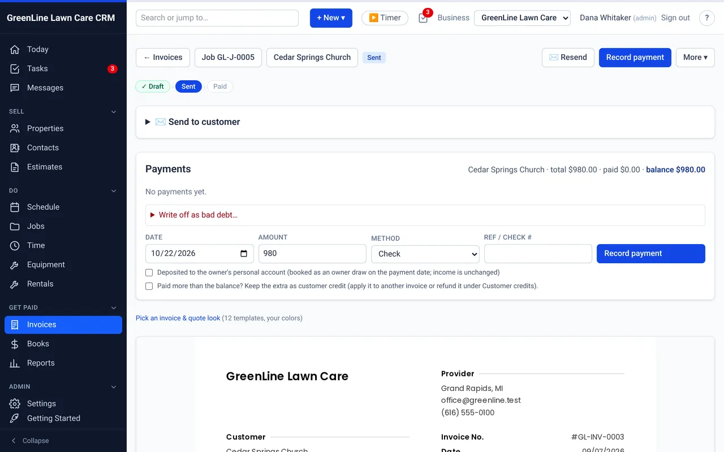Image resolution: width=724 pixels, height=452 pixels.
Task: Open the Time clock icon
Action: click(x=15, y=246)
